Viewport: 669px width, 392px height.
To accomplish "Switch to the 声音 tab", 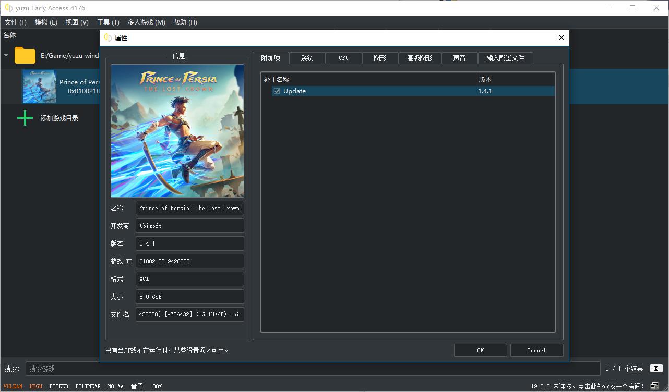I will pyautogui.click(x=459, y=58).
